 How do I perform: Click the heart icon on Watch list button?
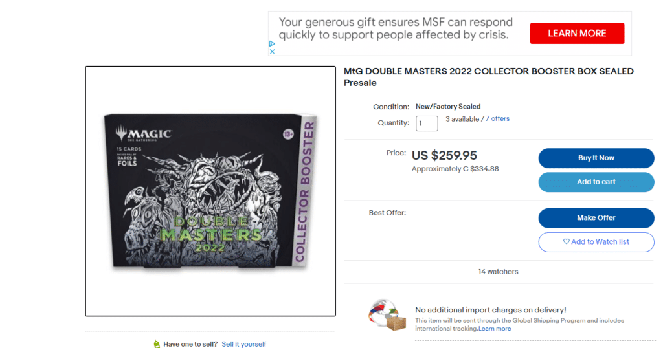(x=566, y=241)
